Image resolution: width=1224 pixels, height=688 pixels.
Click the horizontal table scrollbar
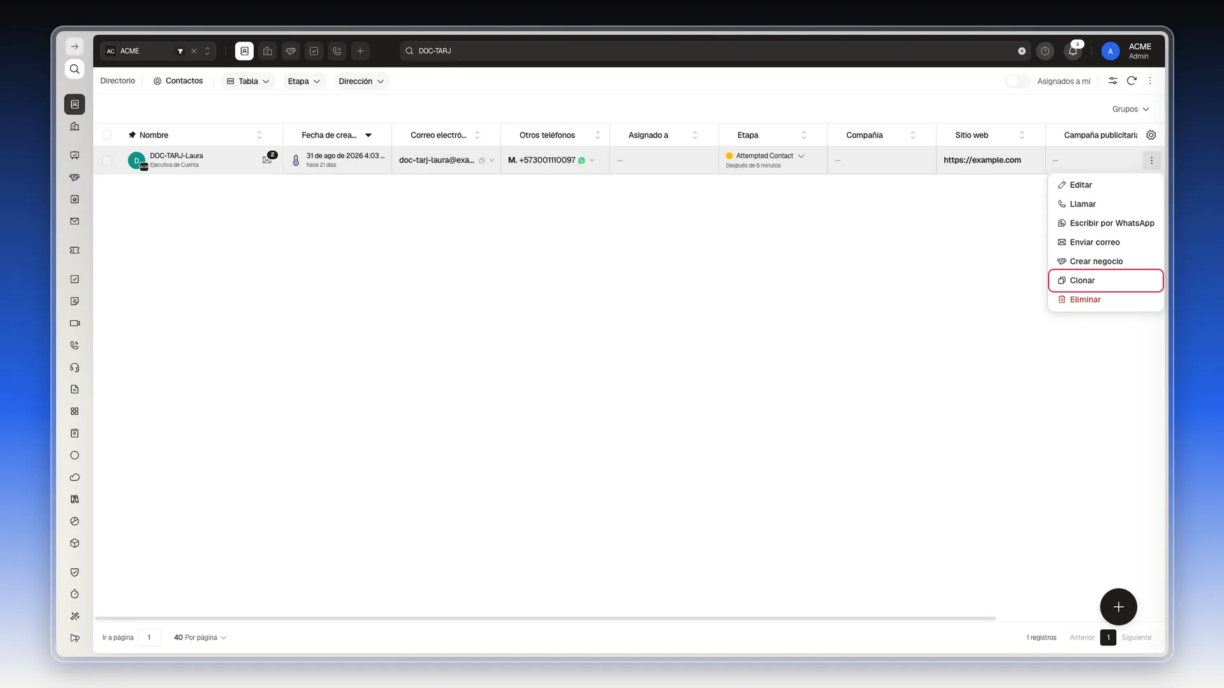(545, 618)
